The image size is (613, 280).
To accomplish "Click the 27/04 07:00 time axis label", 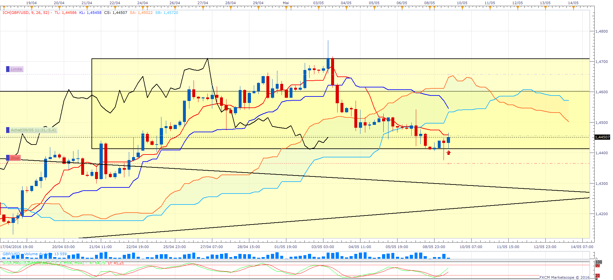I will (x=212, y=247).
